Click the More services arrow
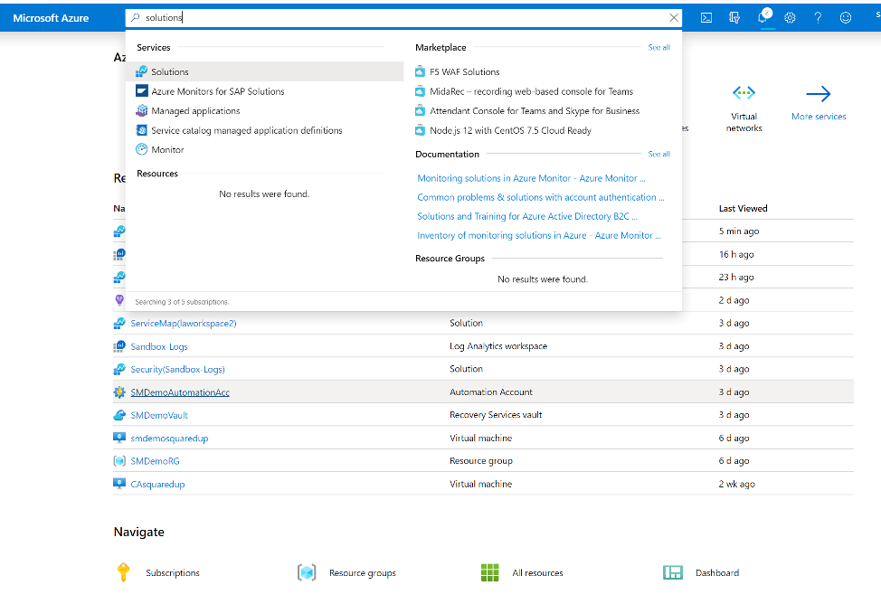Viewport: 881px width, 604px height. [818, 95]
